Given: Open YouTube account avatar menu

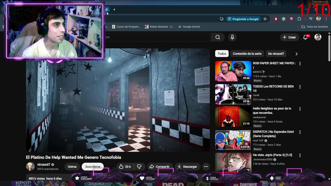Looking at the screenshot, I should tap(318, 37).
